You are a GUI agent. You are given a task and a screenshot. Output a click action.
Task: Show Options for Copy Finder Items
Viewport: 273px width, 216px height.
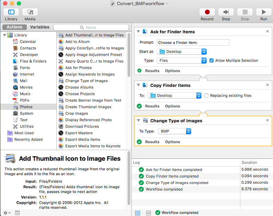tap(173, 106)
